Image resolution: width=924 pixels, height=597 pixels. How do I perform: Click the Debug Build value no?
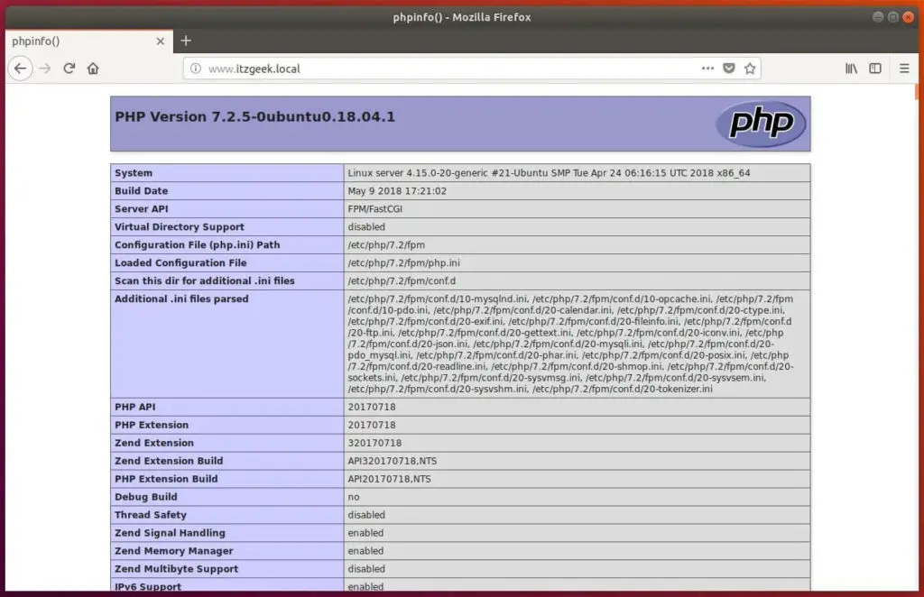click(353, 497)
